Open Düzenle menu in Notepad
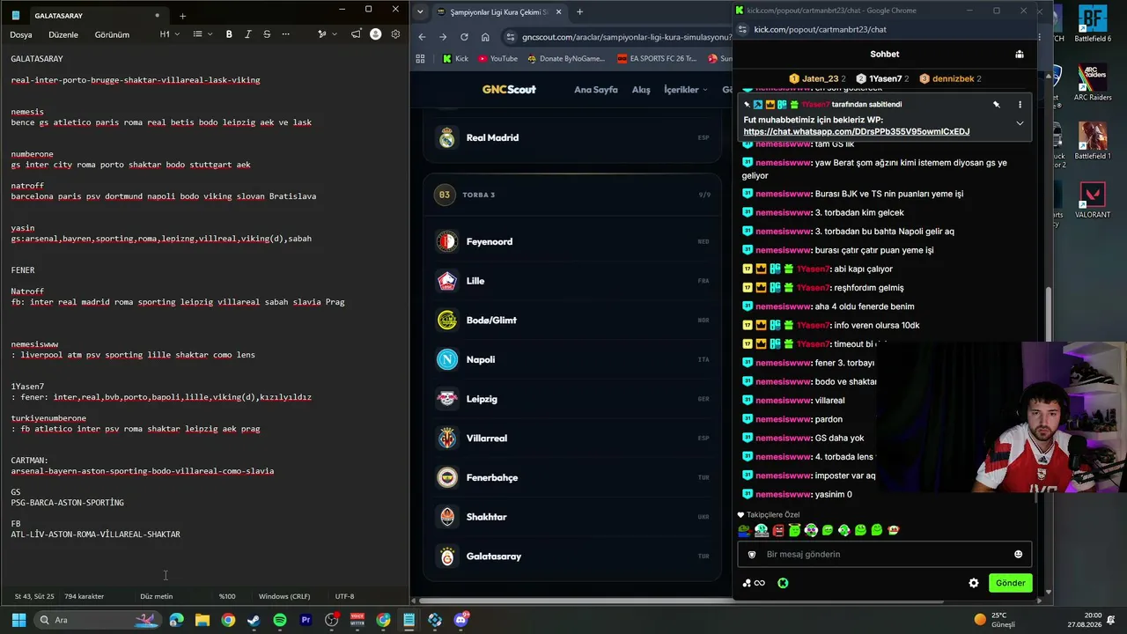This screenshot has height=634, width=1127. [x=63, y=34]
